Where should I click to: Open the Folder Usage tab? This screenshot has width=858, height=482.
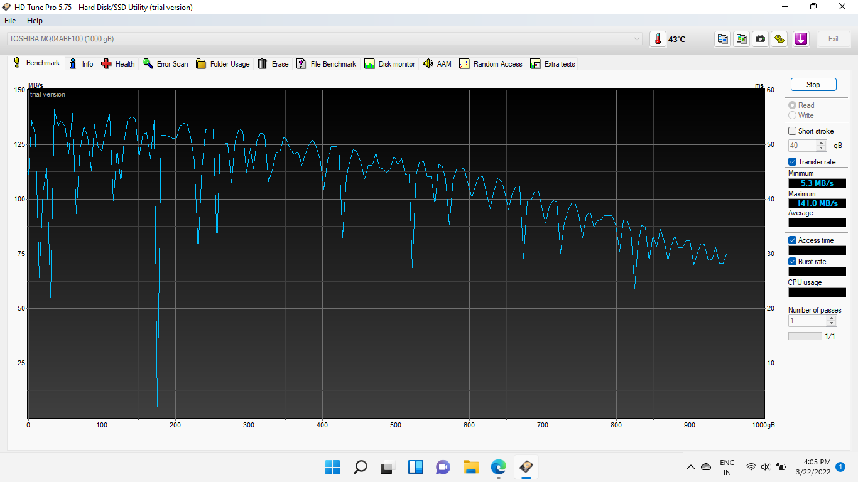223,64
